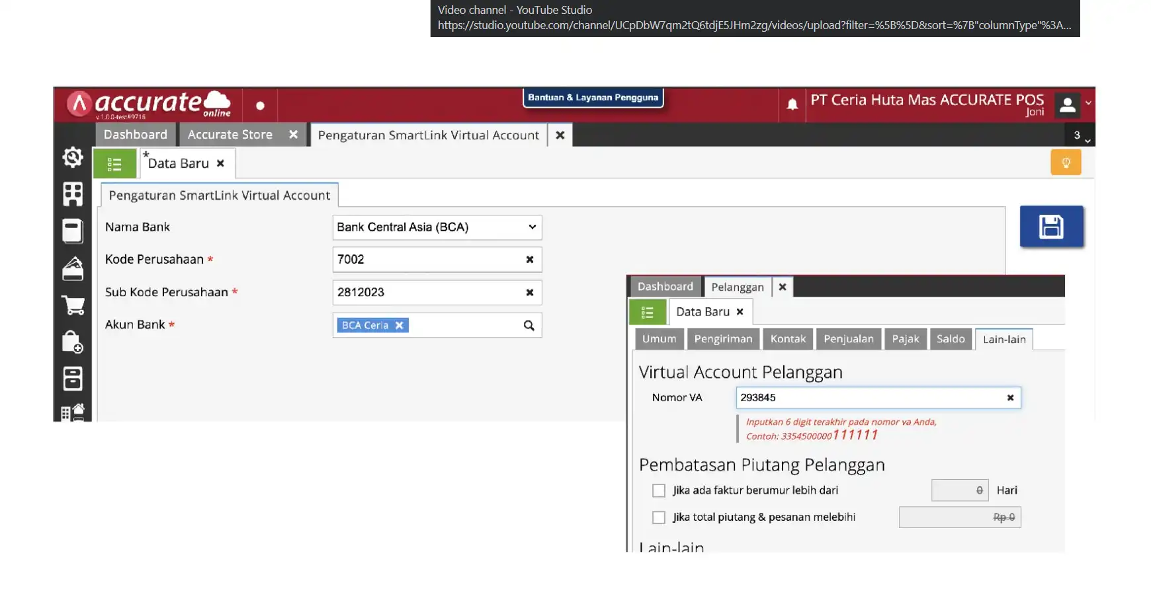1151x608 pixels.
Task: Click the Akun Bank input field
Action: [437, 325]
